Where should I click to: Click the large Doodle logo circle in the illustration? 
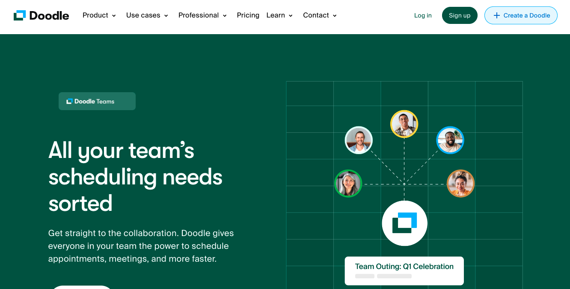404,223
